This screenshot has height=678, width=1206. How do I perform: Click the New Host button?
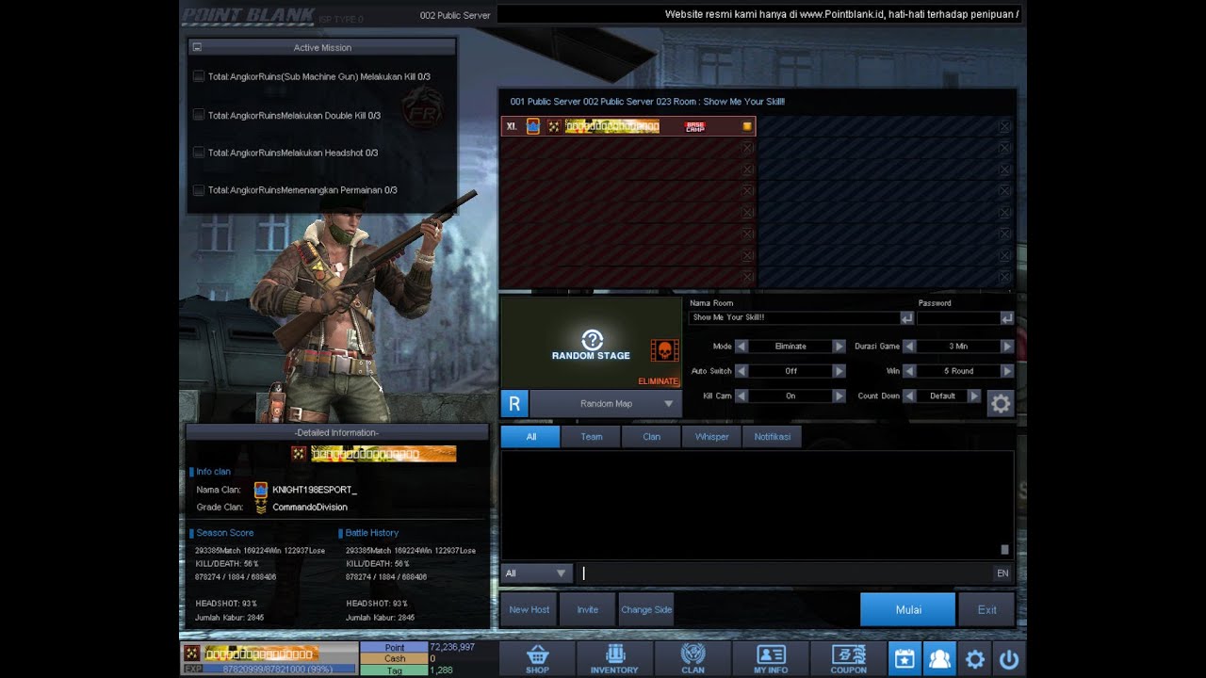click(x=529, y=609)
